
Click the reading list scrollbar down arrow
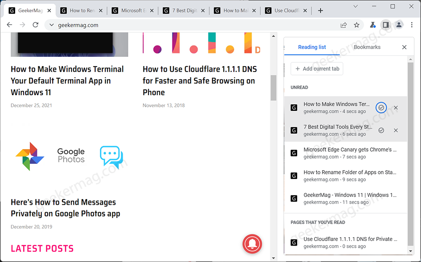pos(410,251)
